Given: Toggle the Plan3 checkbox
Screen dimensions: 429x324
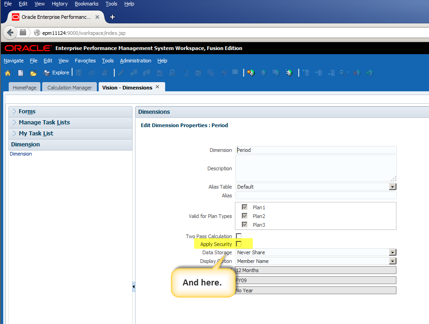Looking at the screenshot, I should coord(245,224).
